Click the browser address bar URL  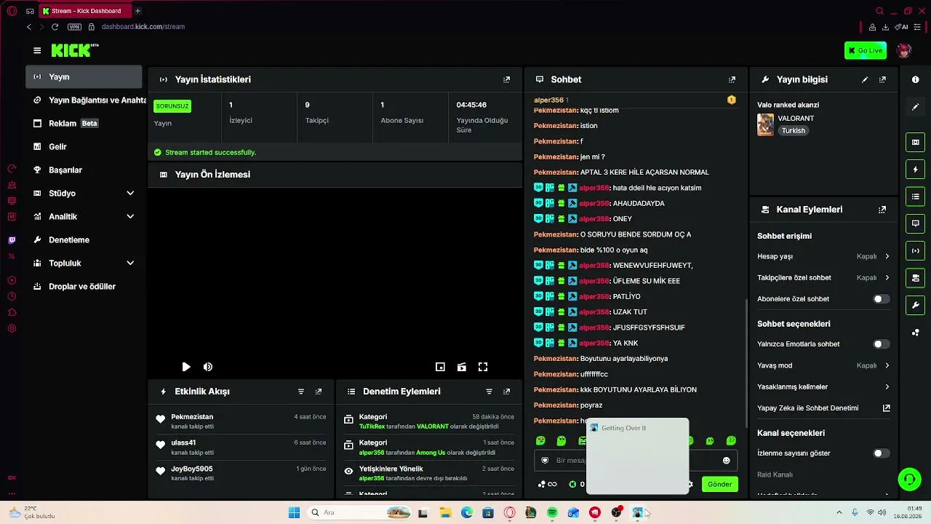pos(143,27)
